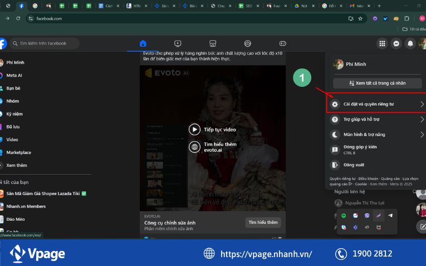Click the install app icon in address bar
426x266 pixels.
[351, 18]
